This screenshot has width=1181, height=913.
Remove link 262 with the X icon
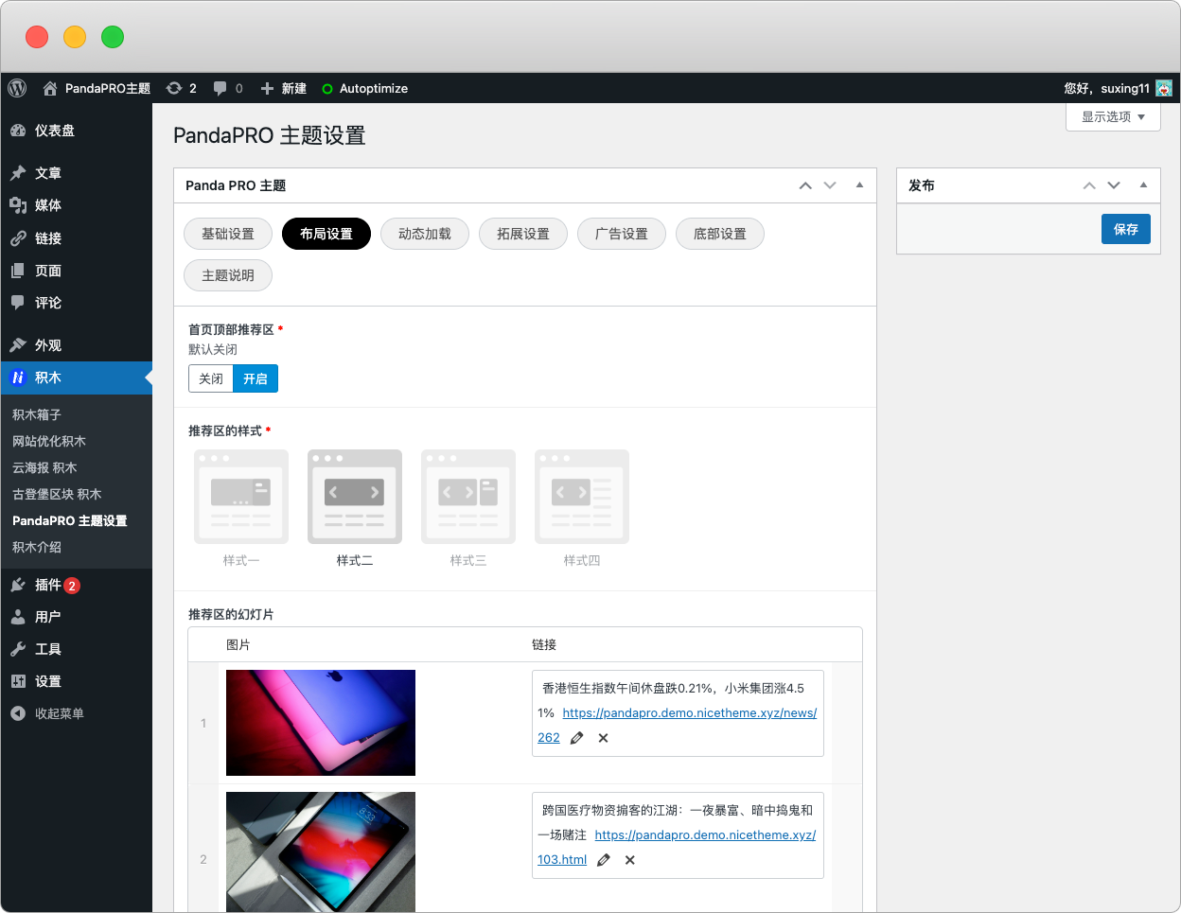(603, 738)
